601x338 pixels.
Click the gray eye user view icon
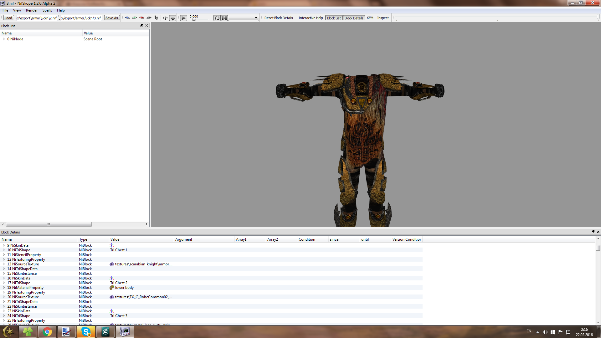click(x=149, y=18)
